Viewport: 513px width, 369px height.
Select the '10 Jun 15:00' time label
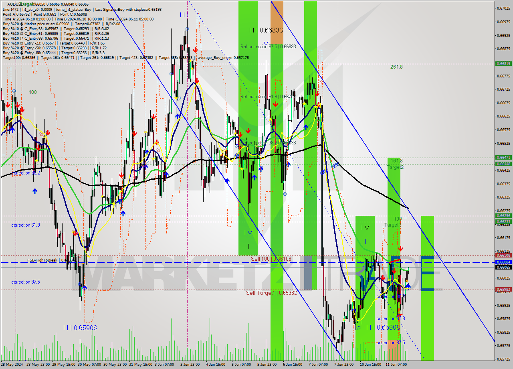(x=371, y=365)
